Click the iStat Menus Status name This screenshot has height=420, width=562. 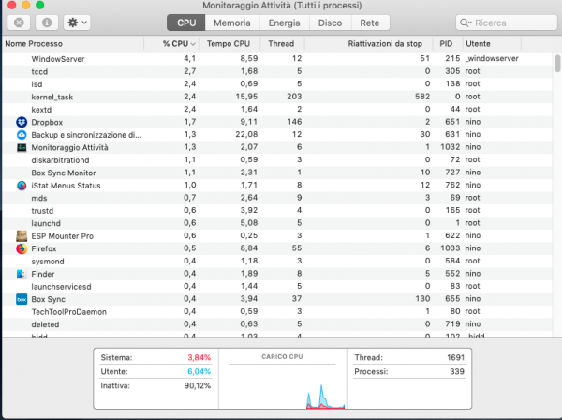pyautogui.click(x=66, y=186)
